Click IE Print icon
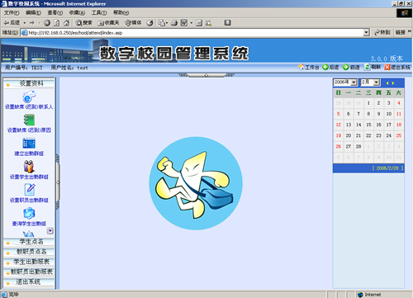This screenshot has height=298, width=413. [x=174, y=23]
